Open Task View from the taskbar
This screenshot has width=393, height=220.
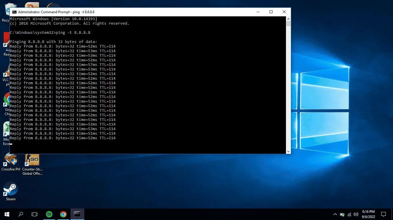tap(35, 214)
